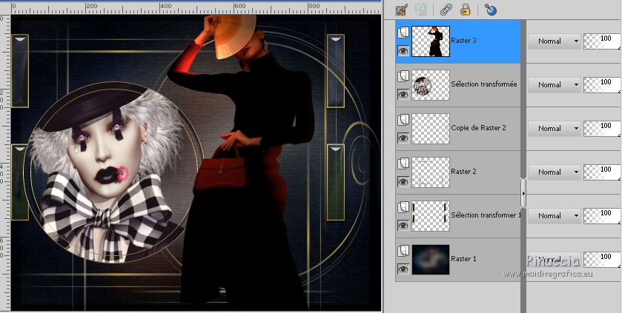Click the layer type icon of Copie de Raster 2
The width and height of the screenshot is (622, 313).
403,120
